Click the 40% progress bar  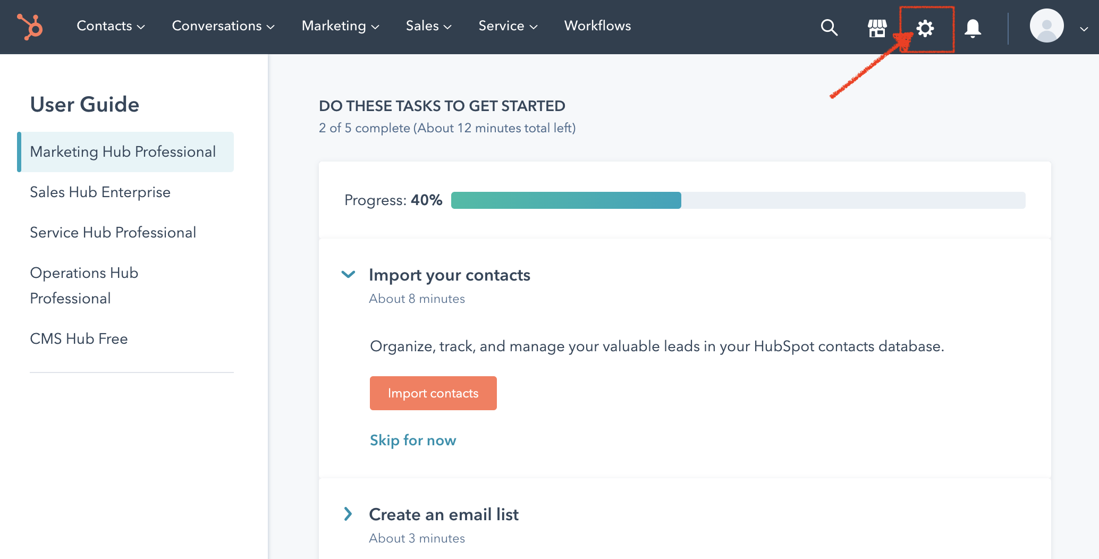click(x=738, y=200)
